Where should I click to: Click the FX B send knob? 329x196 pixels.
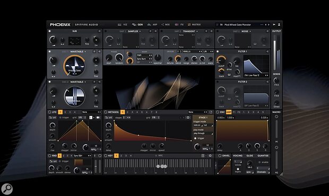(276, 92)
